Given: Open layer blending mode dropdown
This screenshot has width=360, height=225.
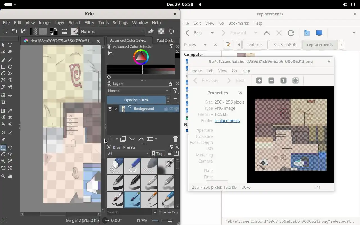Looking at the screenshot, I should pos(138,91).
